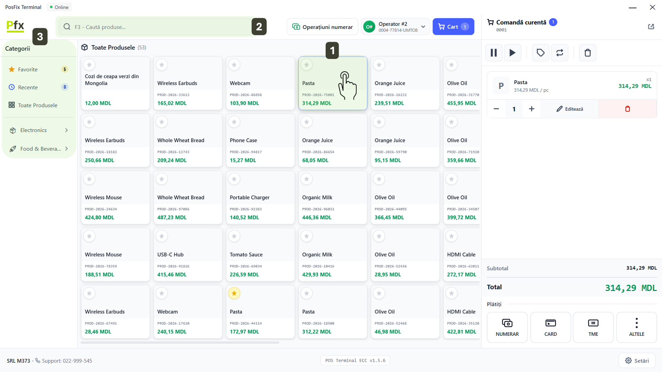This screenshot has width=662, height=372.
Task: Clear the order using the toolbar trash icon
Action: coord(587,53)
